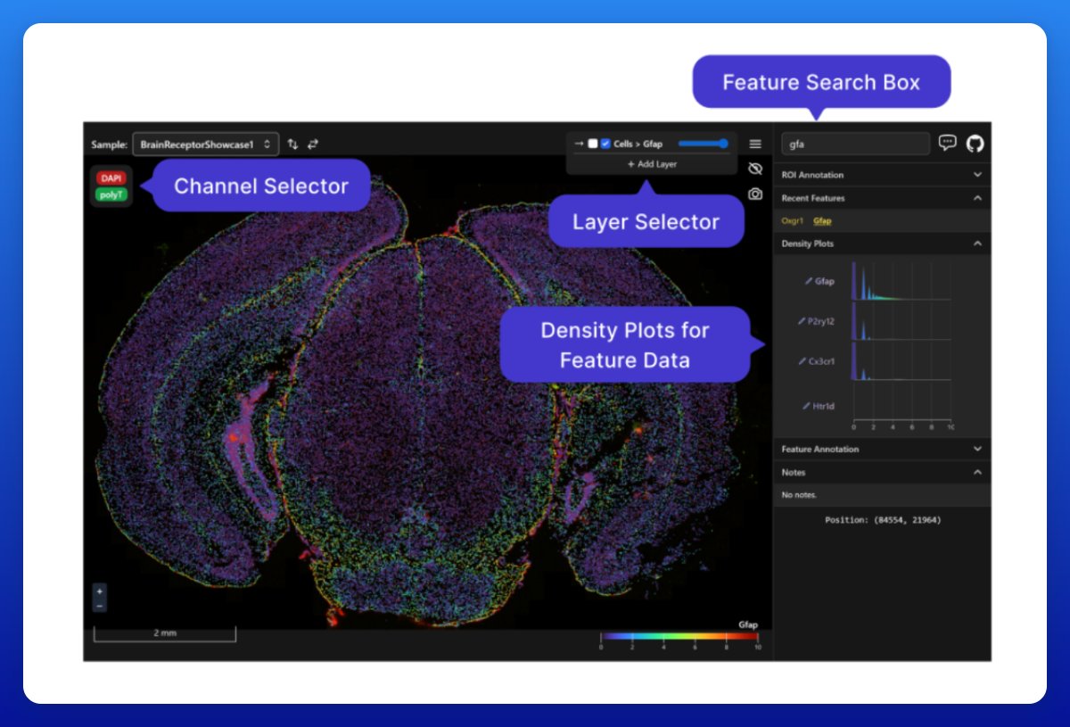
Task: Select the Cells > Gfap layer label
Action: tap(638, 144)
